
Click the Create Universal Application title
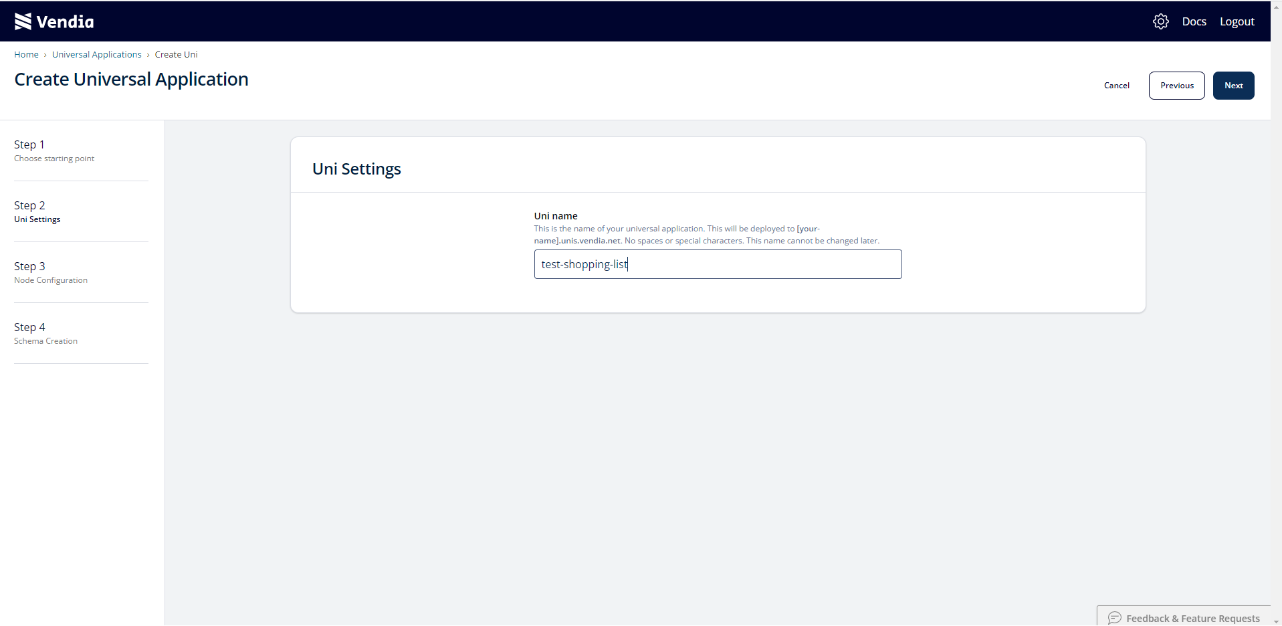pos(131,80)
